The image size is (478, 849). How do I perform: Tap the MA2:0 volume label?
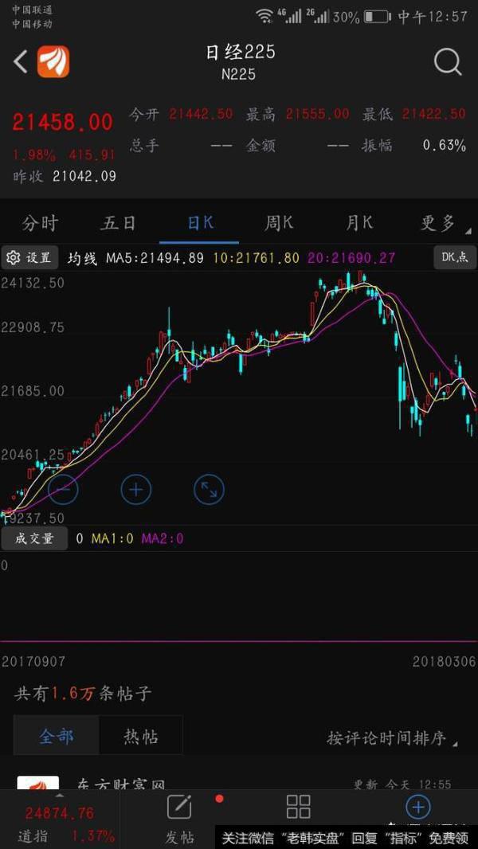point(163,538)
